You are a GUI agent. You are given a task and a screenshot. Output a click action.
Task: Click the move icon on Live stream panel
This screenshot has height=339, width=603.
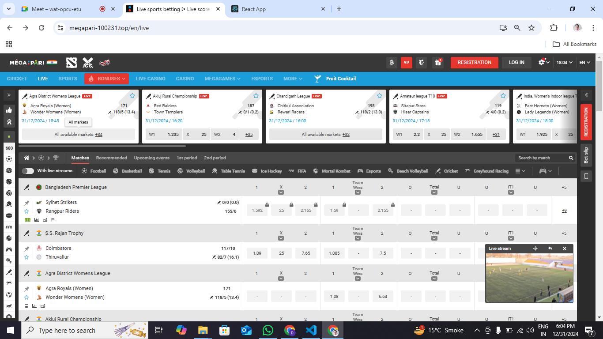click(x=535, y=249)
